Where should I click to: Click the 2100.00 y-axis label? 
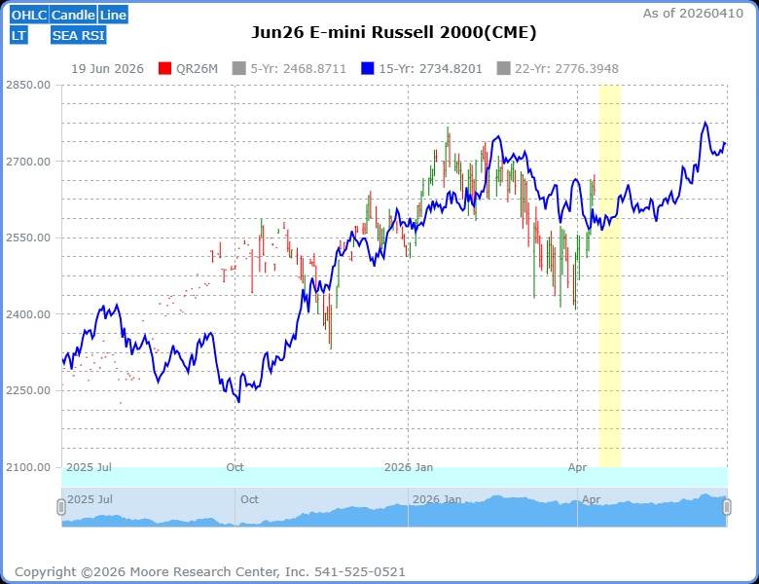(x=28, y=467)
